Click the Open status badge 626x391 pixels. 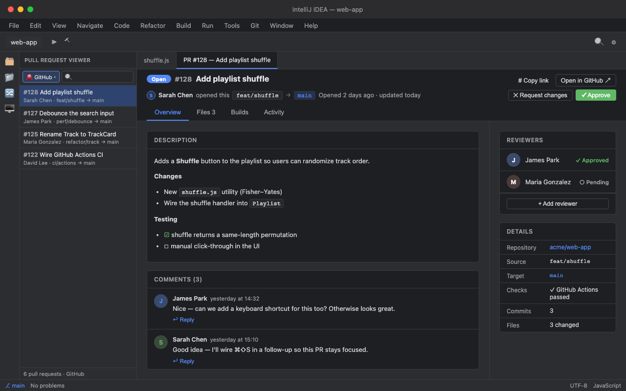click(159, 79)
